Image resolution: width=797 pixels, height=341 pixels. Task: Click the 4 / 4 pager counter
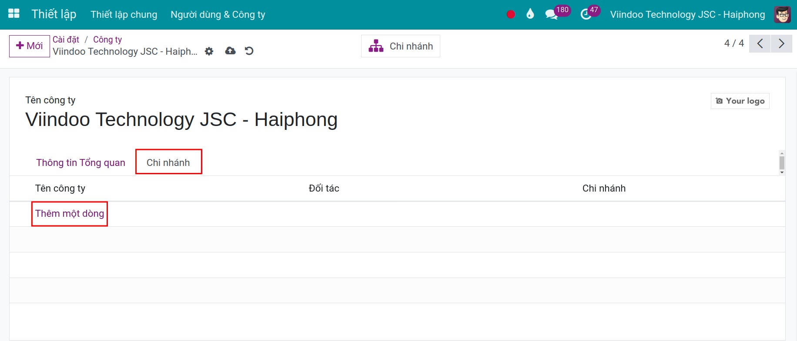(734, 43)
